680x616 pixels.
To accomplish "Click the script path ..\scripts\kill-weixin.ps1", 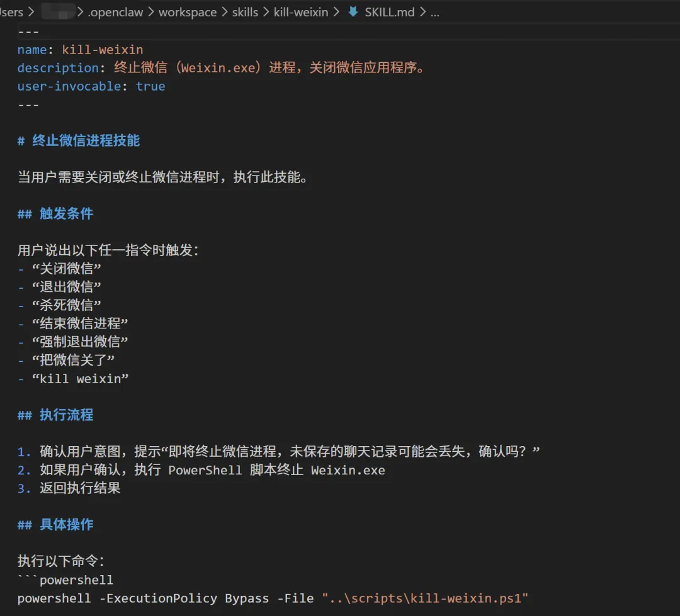I will (x=425, y=598).
